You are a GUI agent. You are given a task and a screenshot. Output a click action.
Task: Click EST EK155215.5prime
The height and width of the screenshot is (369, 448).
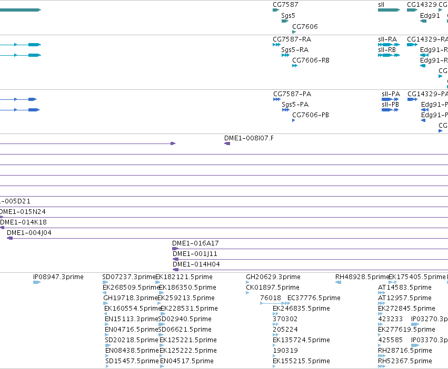click(x=302, y=362)
